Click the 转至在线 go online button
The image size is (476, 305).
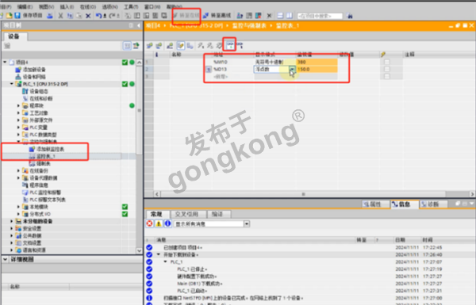tap(186, 15)
